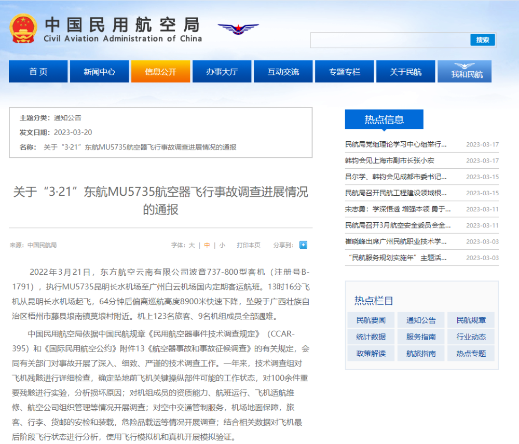Viewport: 519px width, 444px height.
Task: Click the 打印本页 print link
Action: point(249,245)
